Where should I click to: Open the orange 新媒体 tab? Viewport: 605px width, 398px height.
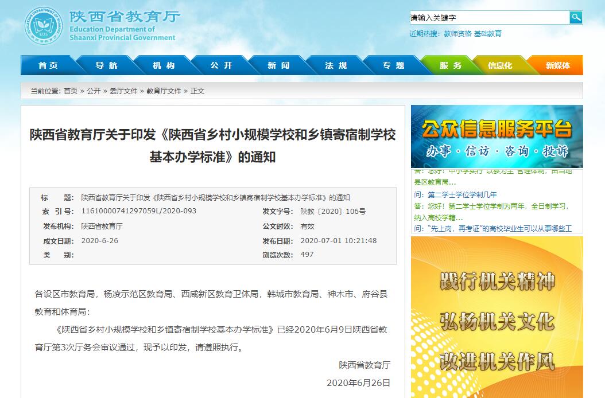pyautogui.click(x=557, y=65)
